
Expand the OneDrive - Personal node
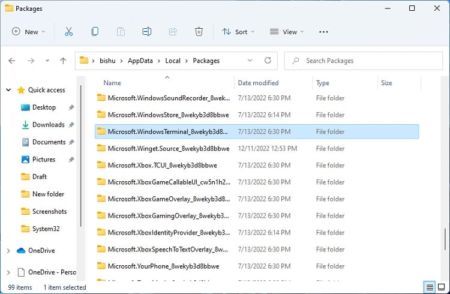8,272
